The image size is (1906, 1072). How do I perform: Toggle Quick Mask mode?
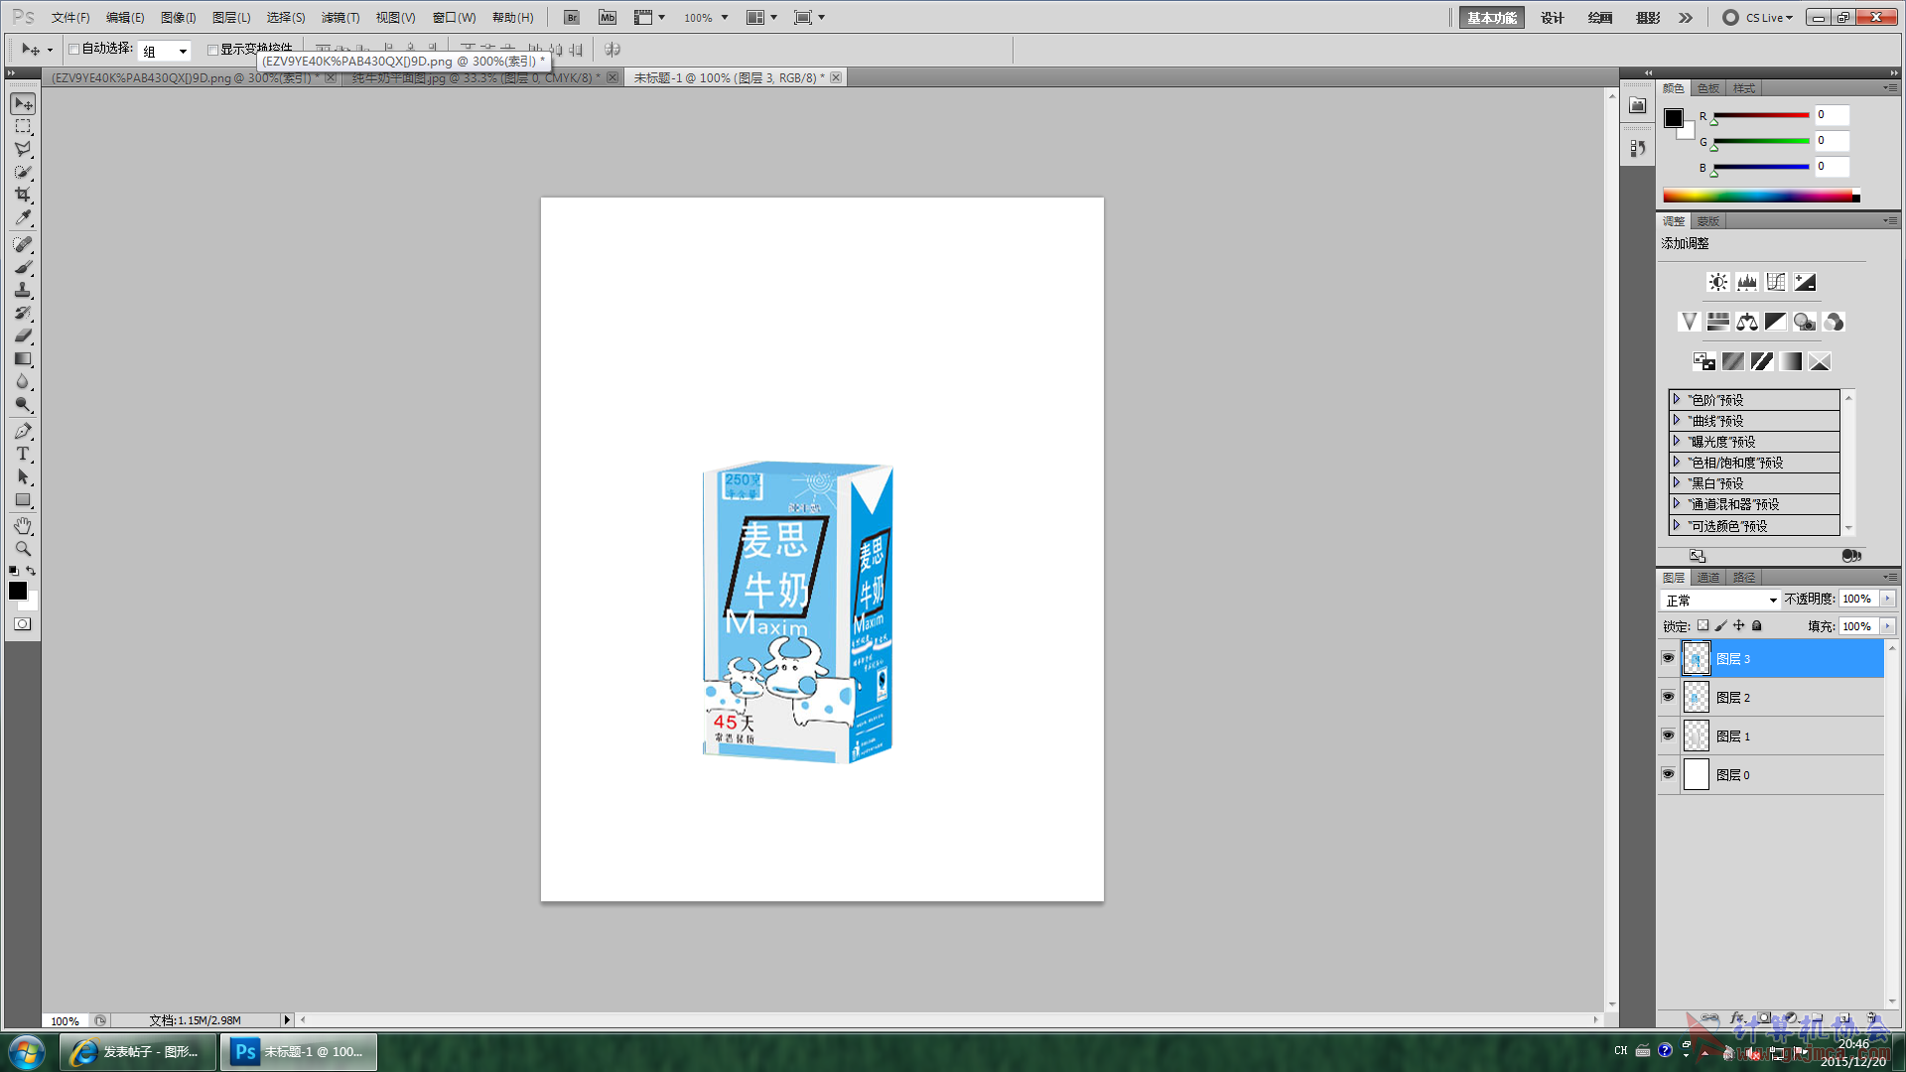(x=23, y=624)
